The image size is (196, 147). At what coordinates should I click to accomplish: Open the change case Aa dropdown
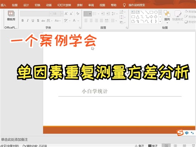click(58, 20)
